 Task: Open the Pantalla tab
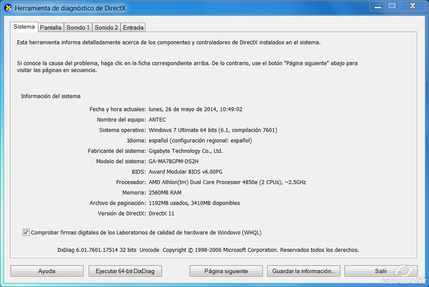(x=50, y=27)
